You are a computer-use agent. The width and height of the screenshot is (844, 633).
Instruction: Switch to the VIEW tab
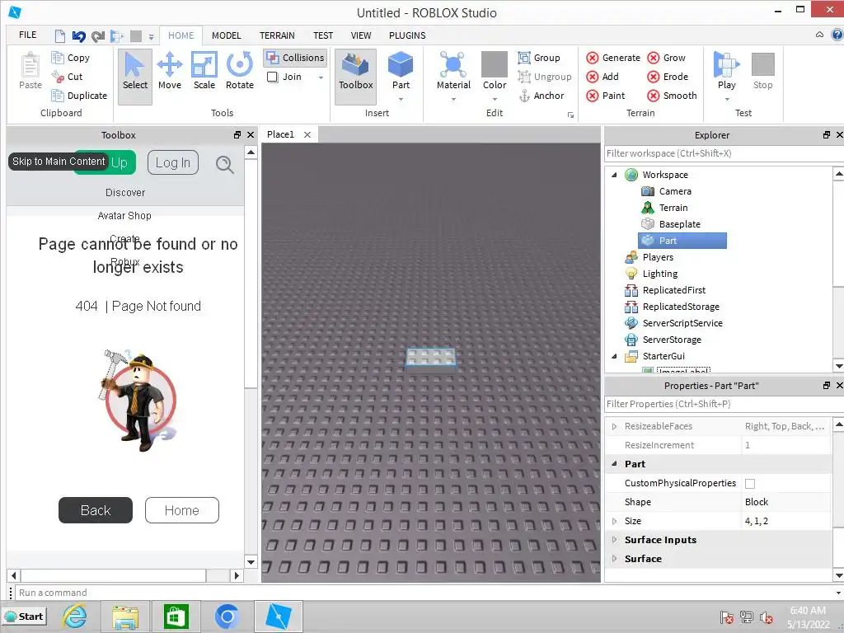point(361,35)
